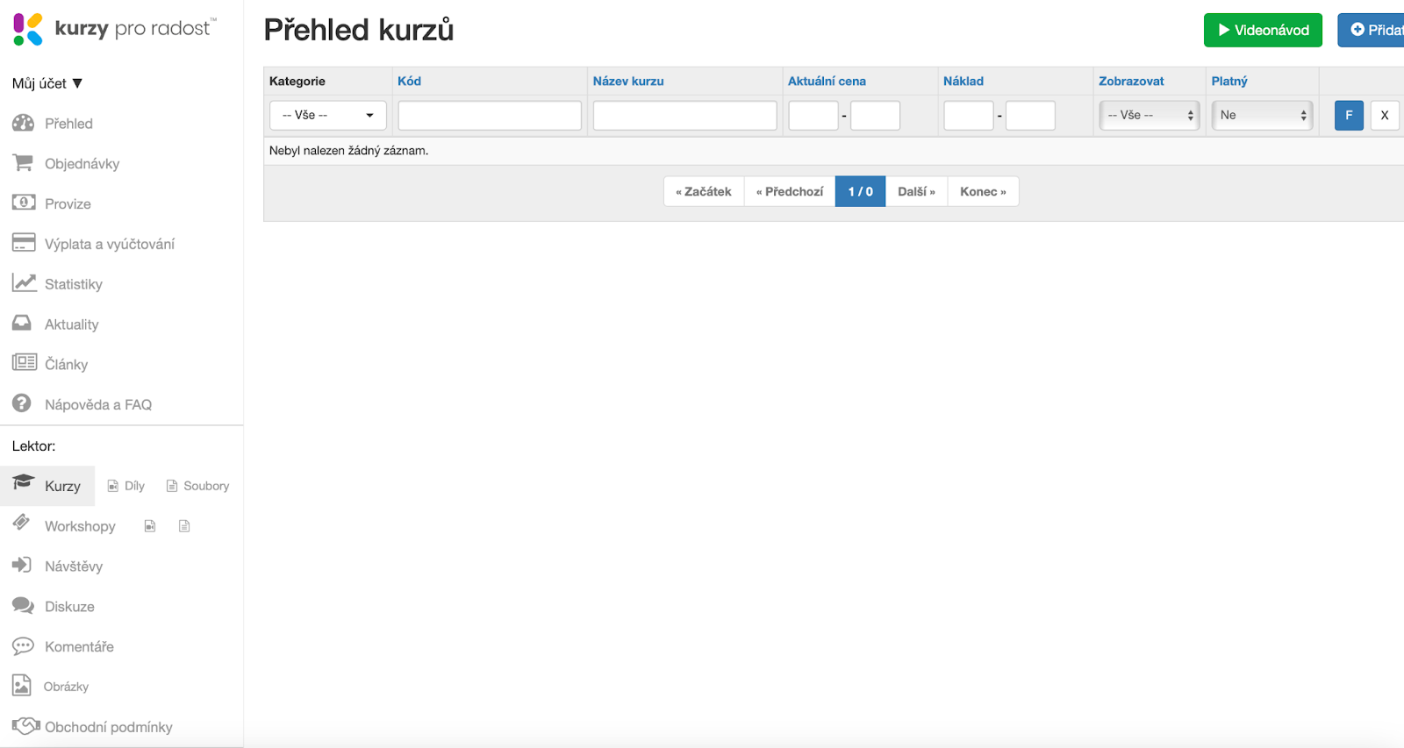
Task: Sort by Zobrazovat column header
Action: (1131, 81)
